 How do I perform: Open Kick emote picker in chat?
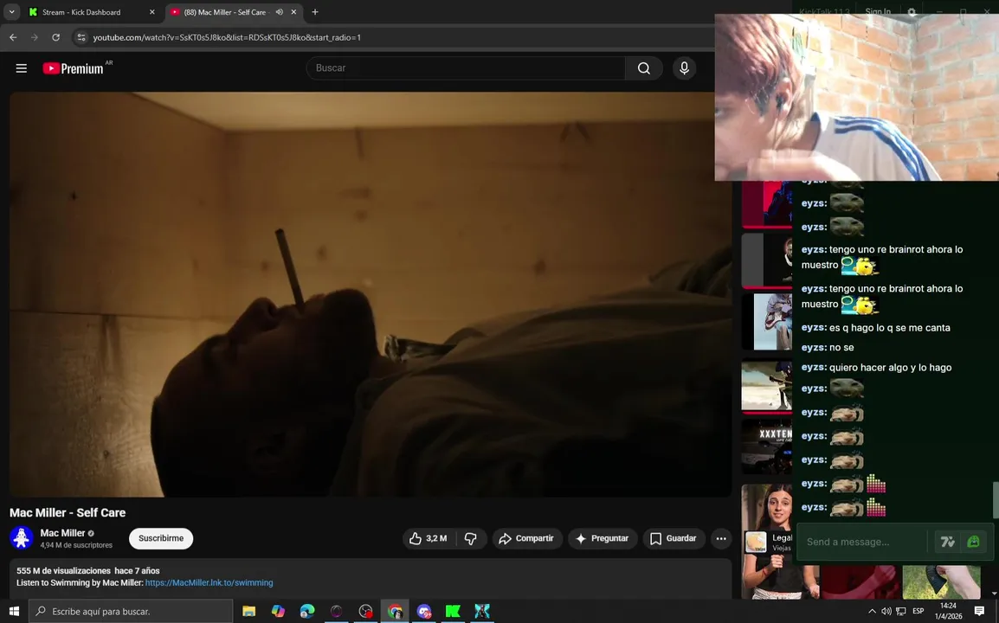tap(974, 543)
